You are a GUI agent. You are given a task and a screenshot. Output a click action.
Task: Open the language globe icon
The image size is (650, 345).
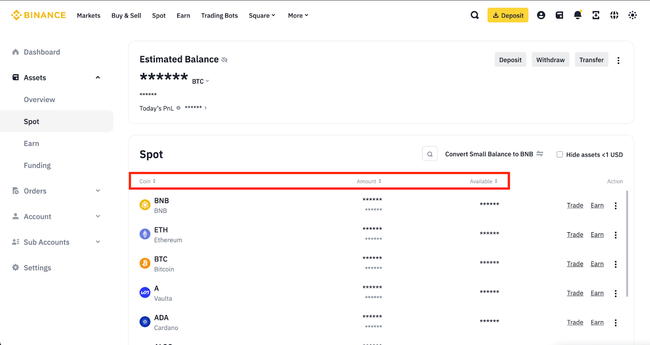pyautogui.click(x=614, y=15)
